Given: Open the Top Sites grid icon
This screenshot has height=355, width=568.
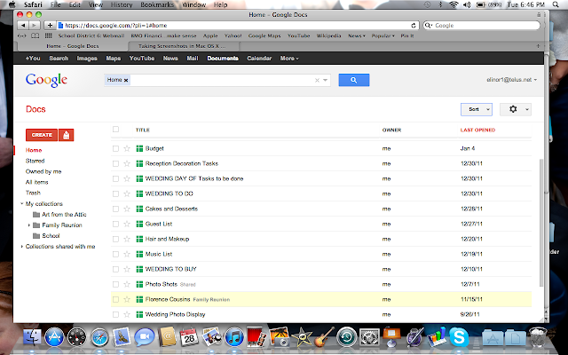Looking at the screenshot, I should [48, 35].
